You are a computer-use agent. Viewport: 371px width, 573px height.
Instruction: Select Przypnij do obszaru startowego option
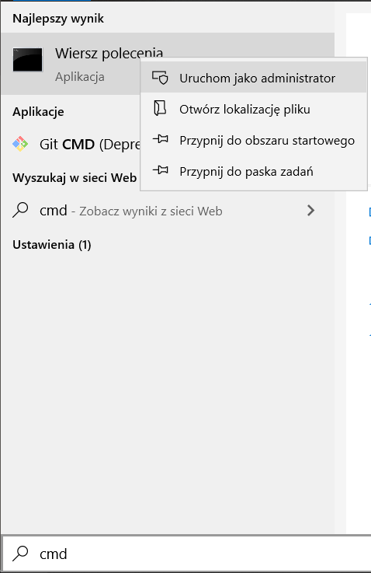point(254,140)
